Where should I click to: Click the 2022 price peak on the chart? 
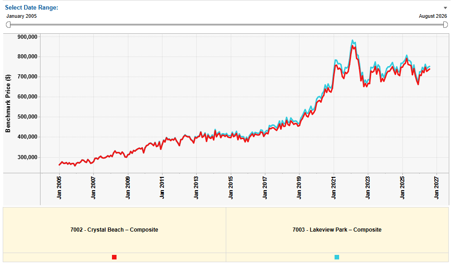[x=353, y=41]
